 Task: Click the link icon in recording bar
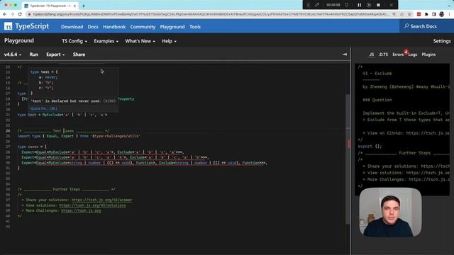click(317, 5)
